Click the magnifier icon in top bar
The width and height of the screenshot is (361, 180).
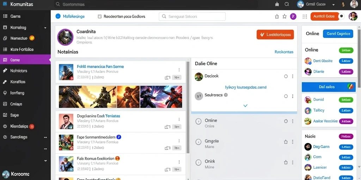287,4
